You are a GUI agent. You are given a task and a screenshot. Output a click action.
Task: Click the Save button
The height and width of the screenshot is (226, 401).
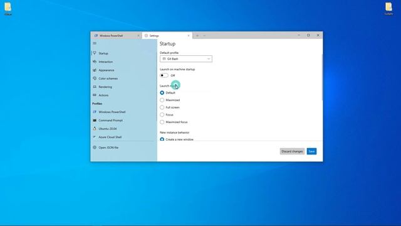pyautogui.click(x=311, y=151)
